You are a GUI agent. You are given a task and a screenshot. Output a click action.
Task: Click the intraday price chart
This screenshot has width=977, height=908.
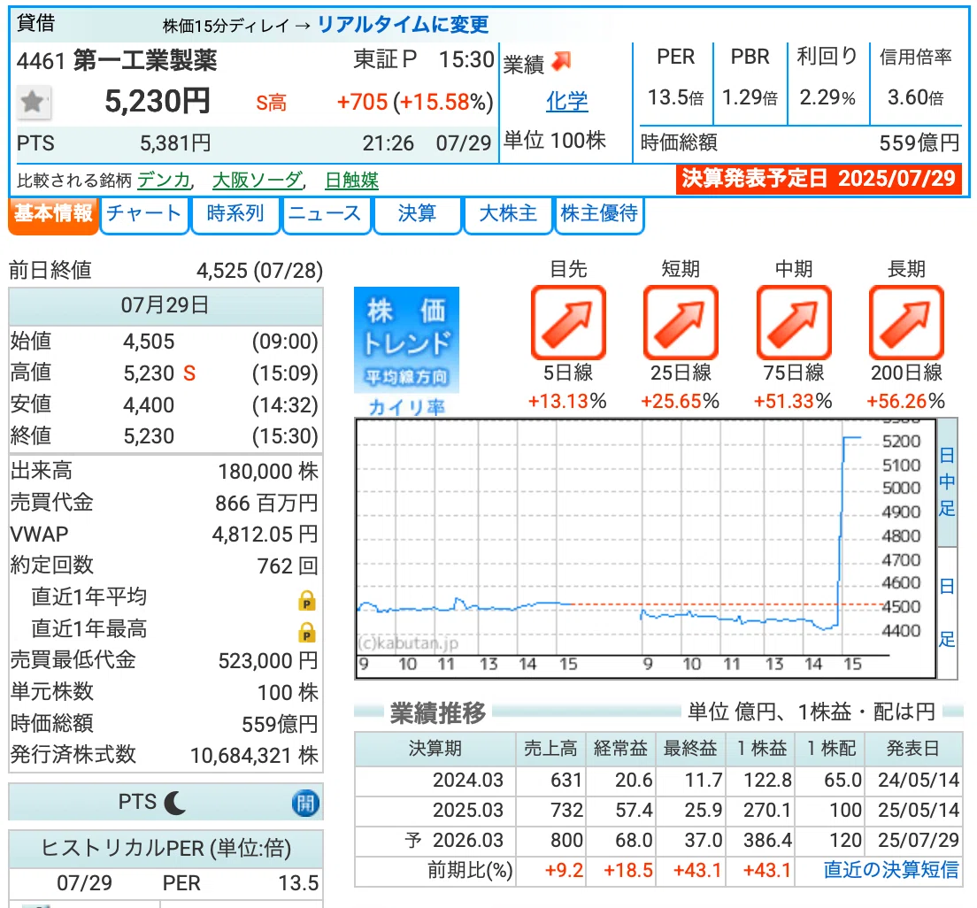[x=645, y=549]
